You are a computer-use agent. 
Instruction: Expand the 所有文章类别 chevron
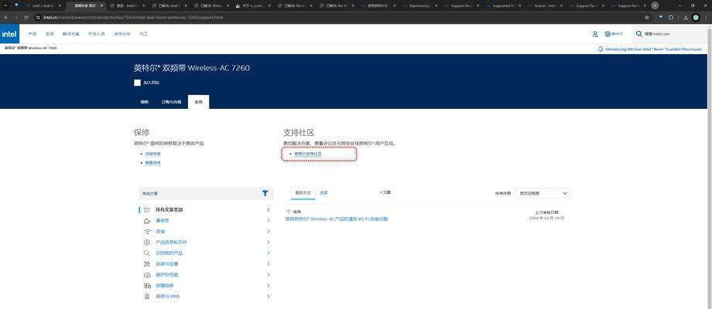pos(269,210)
